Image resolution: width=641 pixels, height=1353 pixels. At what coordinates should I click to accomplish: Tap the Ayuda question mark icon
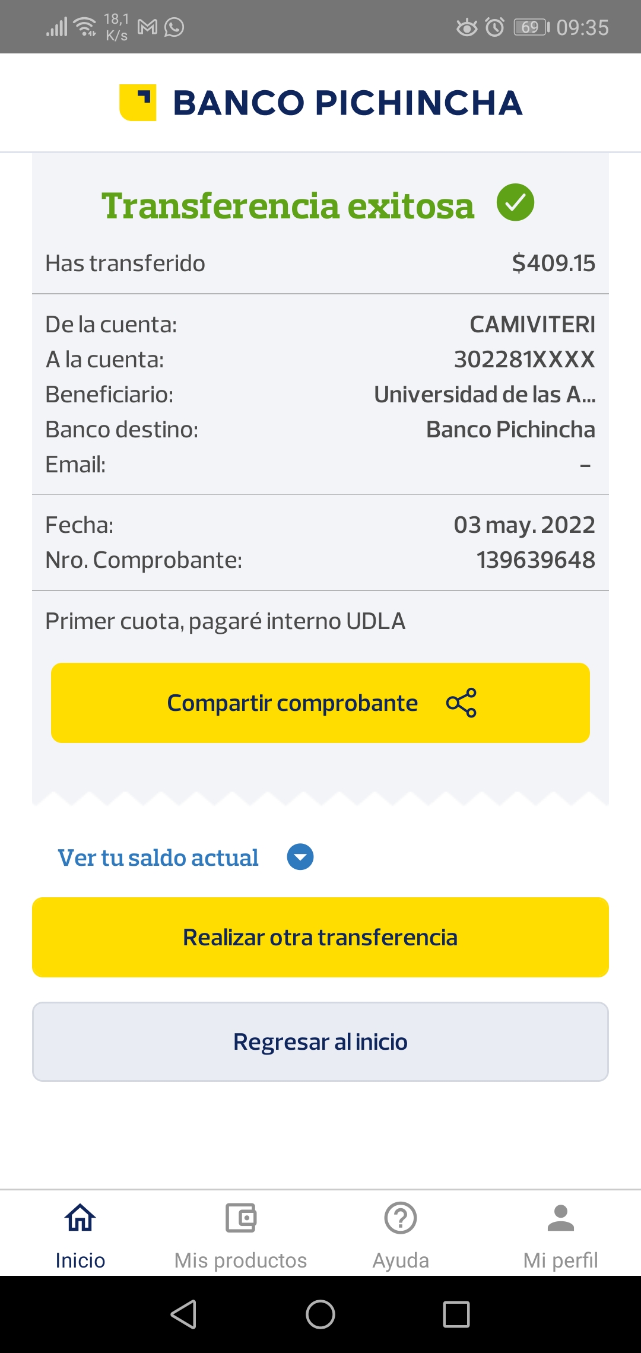point(401,1218)
